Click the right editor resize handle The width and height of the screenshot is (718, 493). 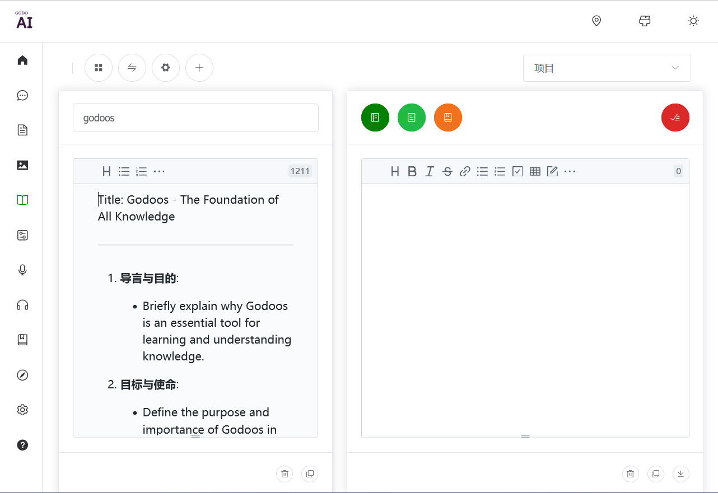pos(525,436)
